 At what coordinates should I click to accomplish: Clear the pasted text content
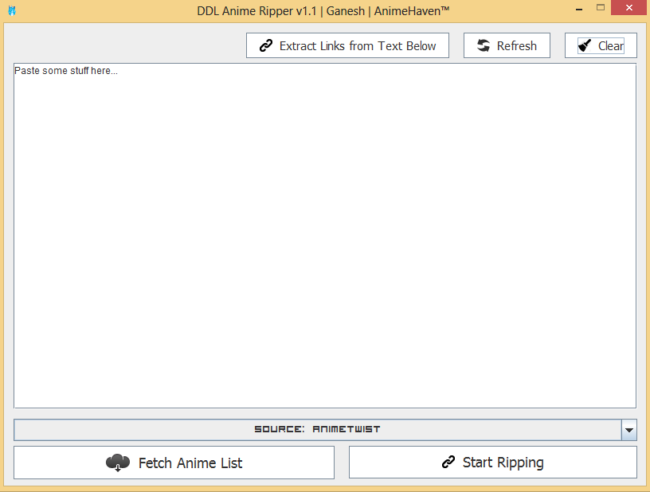(x=600, y=45)
